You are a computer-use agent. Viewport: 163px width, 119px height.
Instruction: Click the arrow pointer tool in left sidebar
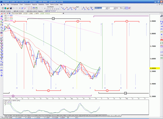click(x=2, y=73)
